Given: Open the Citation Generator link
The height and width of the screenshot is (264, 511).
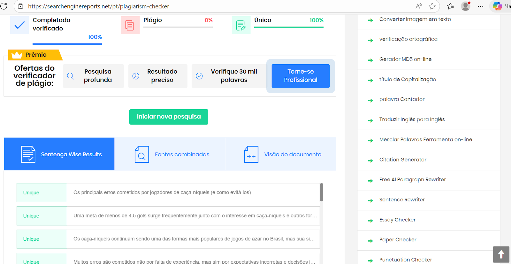Looking at the screenshot, I should pos(403,160).
